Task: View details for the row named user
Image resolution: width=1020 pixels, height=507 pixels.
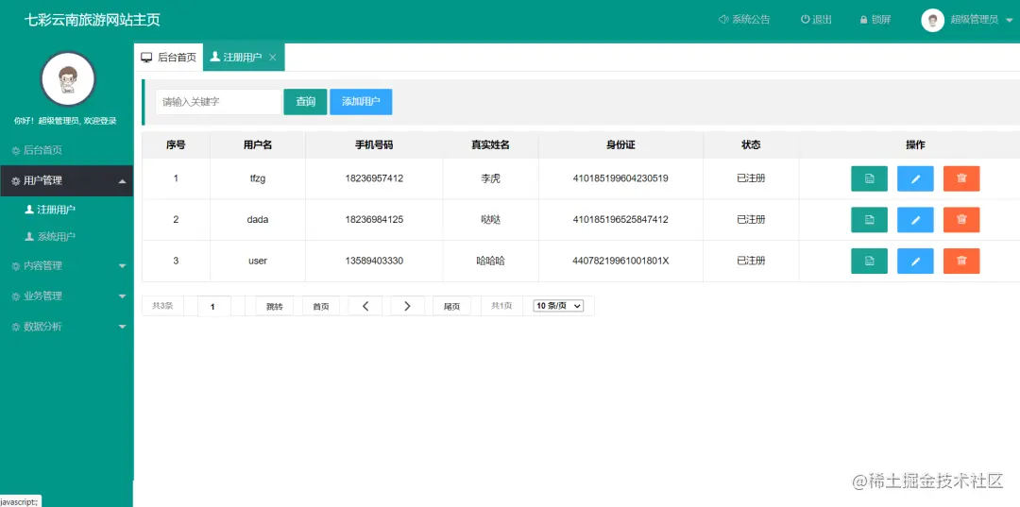Action: pyautogui.click(x=869, y=261)
